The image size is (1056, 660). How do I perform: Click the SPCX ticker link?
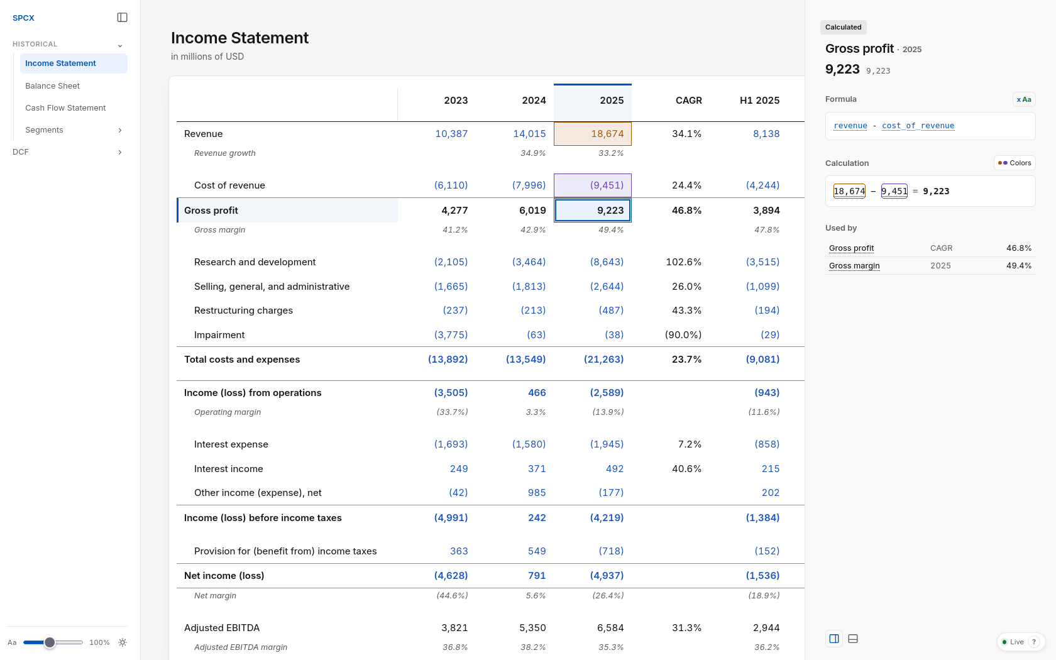23,18
